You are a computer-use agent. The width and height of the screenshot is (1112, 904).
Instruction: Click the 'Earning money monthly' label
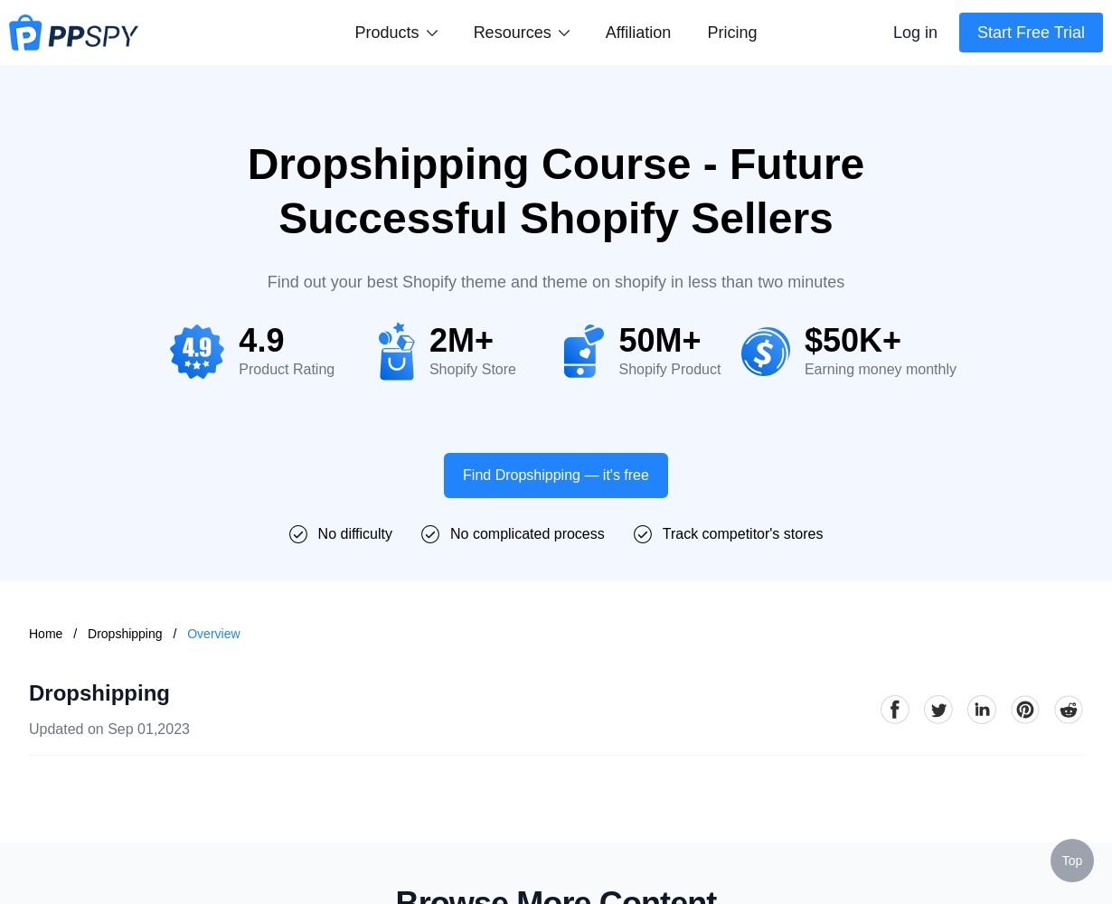[881, 370]
